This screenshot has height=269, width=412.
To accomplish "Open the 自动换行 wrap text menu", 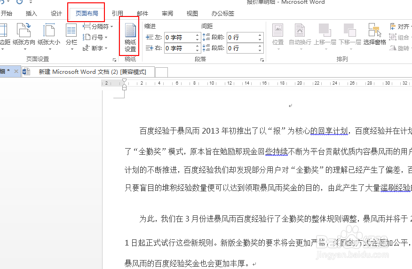I will pos(300,37).
